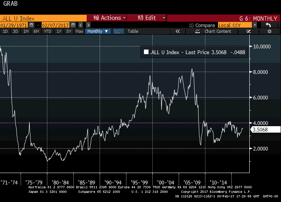Click the previous date range arrow

click(x=81, y=25)
